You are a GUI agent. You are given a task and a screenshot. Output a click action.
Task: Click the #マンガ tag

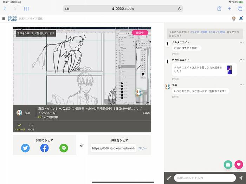point(195,32)
